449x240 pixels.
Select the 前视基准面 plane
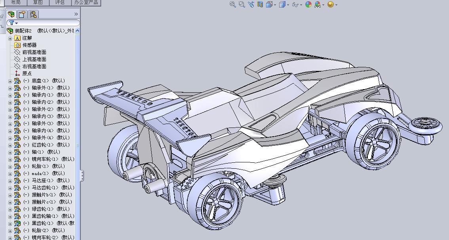coord(34,52)
